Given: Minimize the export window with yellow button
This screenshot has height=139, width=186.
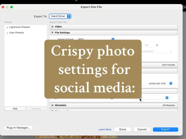Looking at the screenshot, I should 7,7.
